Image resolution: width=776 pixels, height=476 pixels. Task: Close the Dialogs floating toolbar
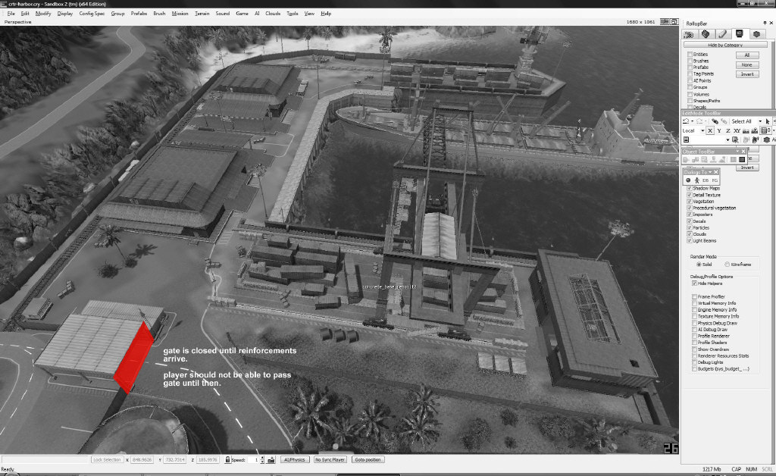(715, 172)
